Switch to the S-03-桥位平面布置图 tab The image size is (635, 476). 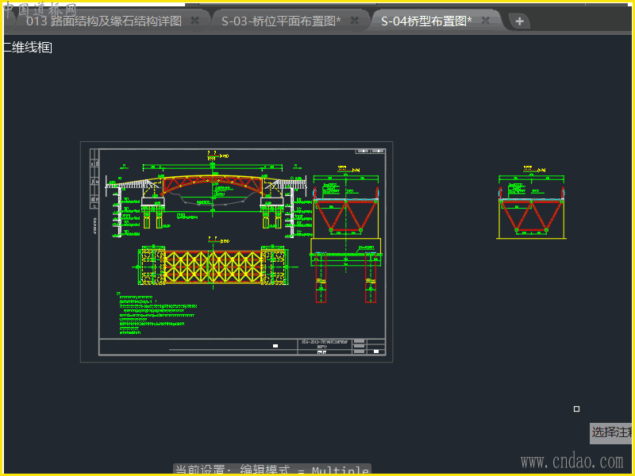280,21
